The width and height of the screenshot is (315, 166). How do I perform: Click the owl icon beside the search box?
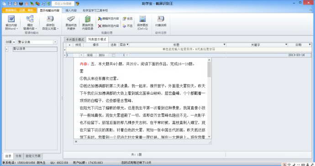tap(78, 4)
